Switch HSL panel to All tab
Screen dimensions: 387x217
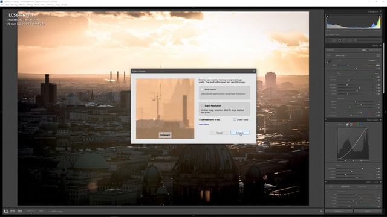(x=376, y=187)
